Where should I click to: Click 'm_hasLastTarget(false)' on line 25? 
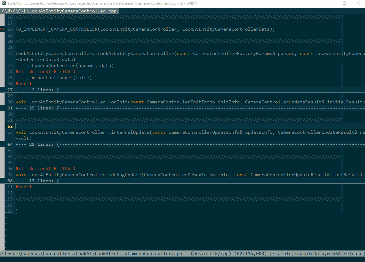click(x=62, y=78)
